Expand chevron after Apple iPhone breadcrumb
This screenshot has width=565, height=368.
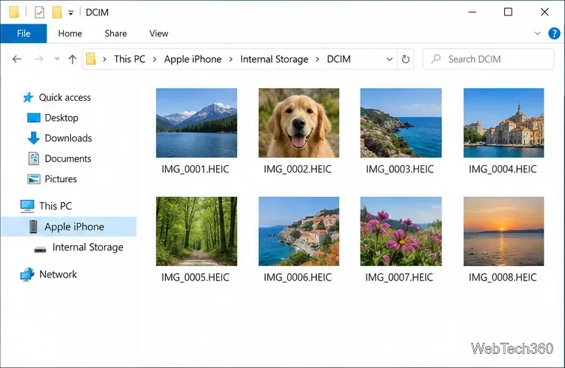click(231, 59)
